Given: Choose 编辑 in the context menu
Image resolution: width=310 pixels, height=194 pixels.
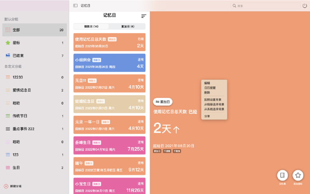Looking at the screenshot, I should tap(207, 83).
